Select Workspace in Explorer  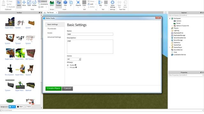coord(177,18)
